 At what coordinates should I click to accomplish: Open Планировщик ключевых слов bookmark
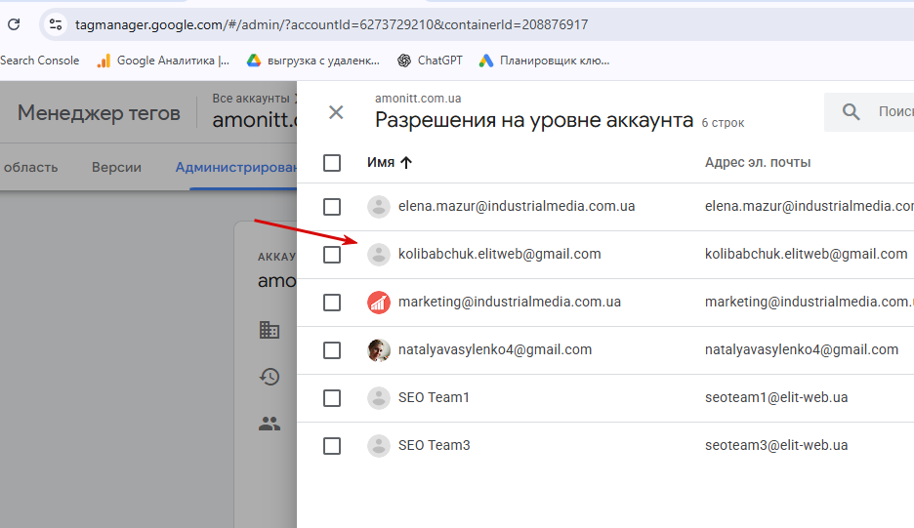click(x=544, y=61)
